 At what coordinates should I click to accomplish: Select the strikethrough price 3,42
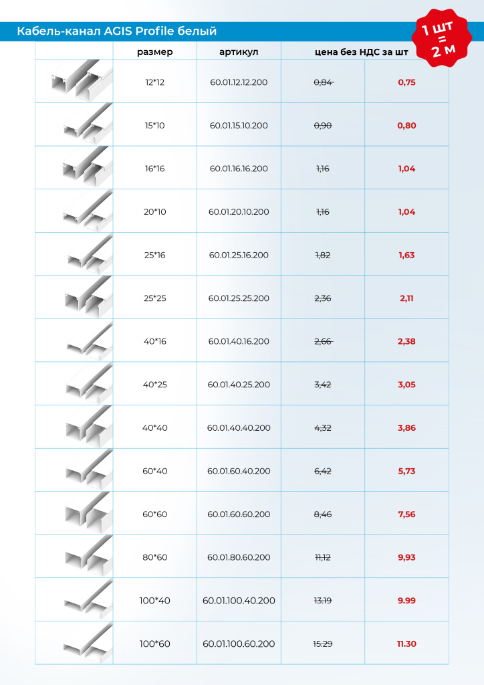click(x=322, y=385)
